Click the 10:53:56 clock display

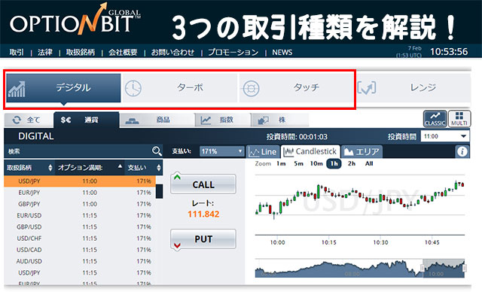(449, 52)
